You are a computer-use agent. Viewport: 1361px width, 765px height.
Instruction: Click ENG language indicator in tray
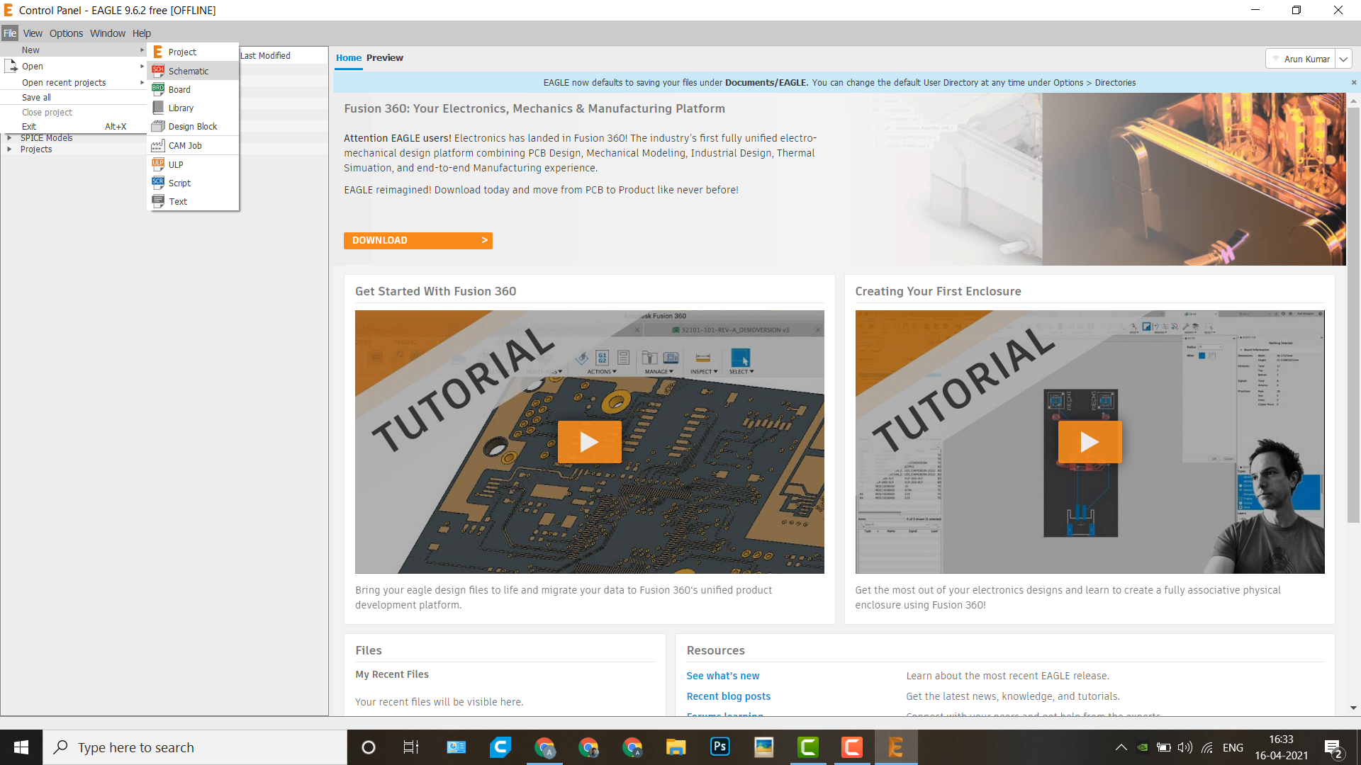(1233, 747)
